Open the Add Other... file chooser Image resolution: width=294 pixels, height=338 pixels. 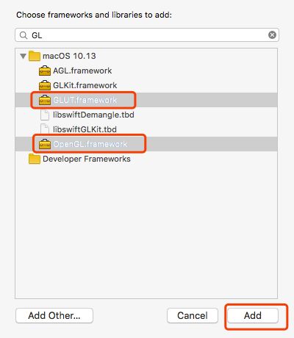click(54, 315)
